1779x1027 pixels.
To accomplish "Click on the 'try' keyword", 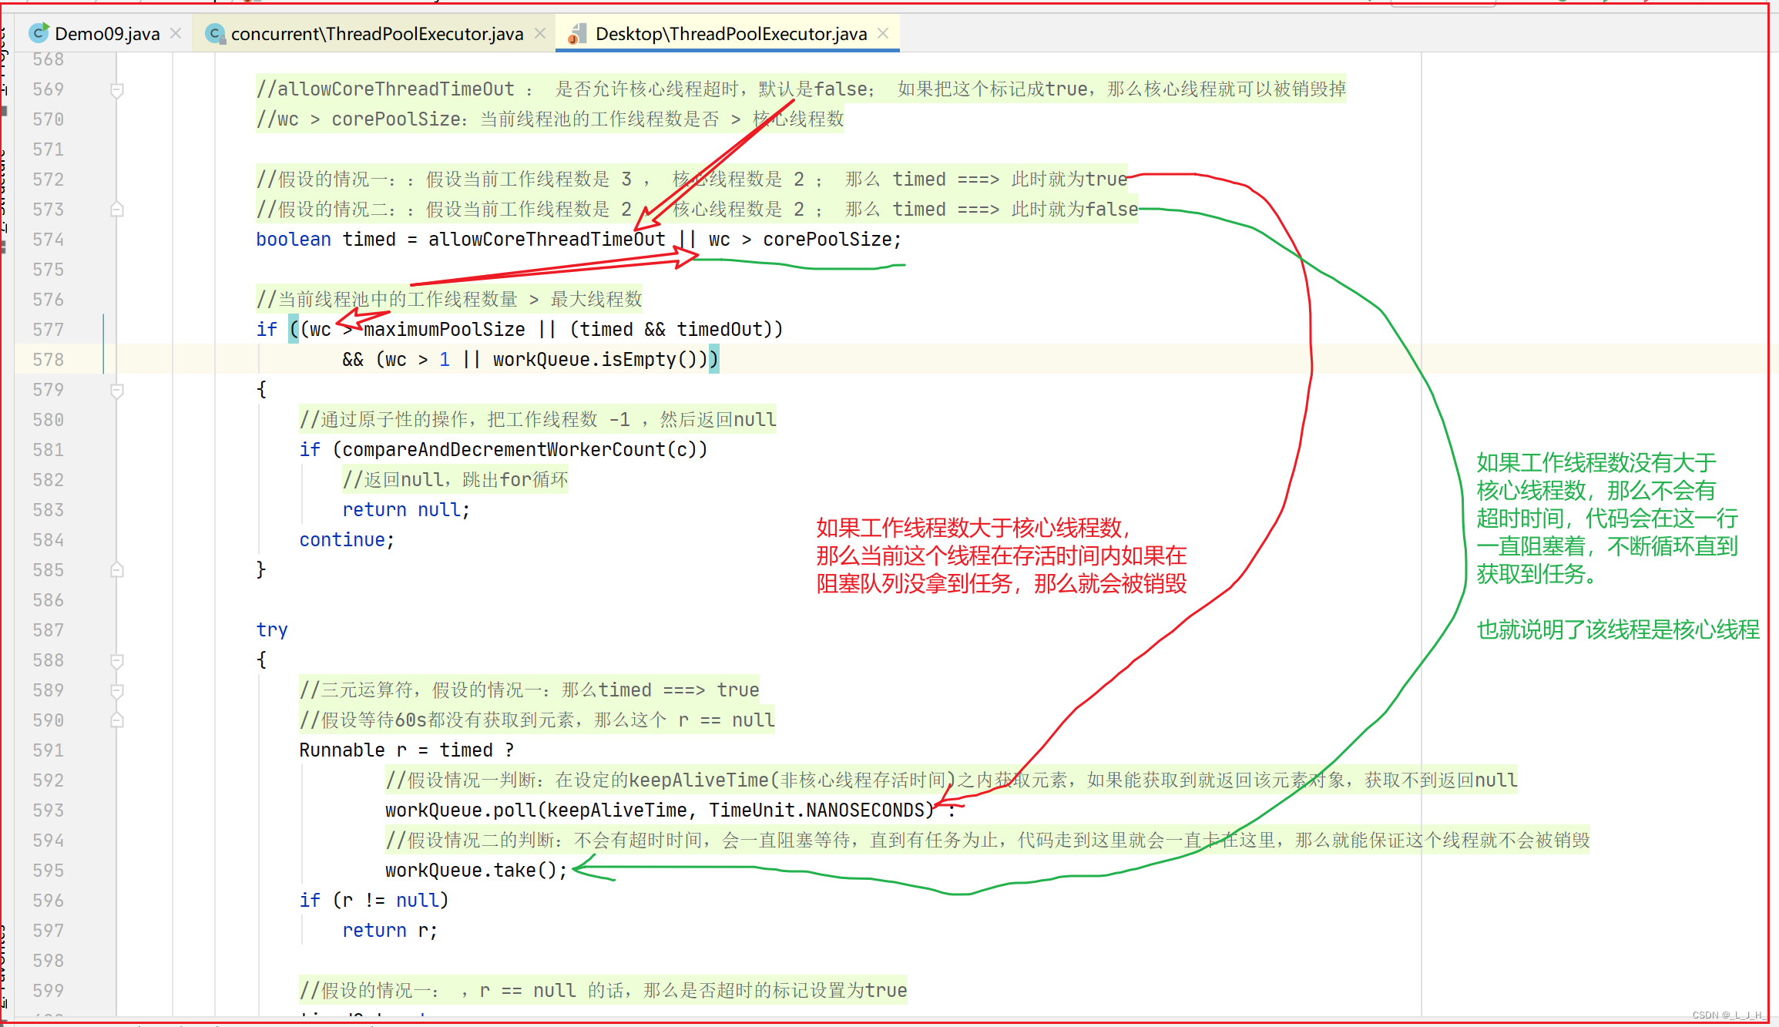I will coord(272,630).
